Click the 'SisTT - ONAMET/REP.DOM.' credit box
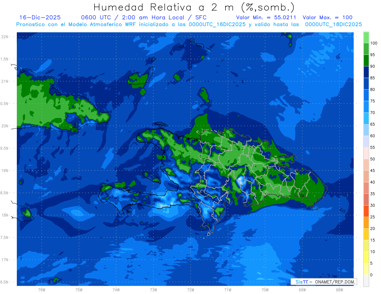Viewport: 381px width, 294px height. (324, 282)
